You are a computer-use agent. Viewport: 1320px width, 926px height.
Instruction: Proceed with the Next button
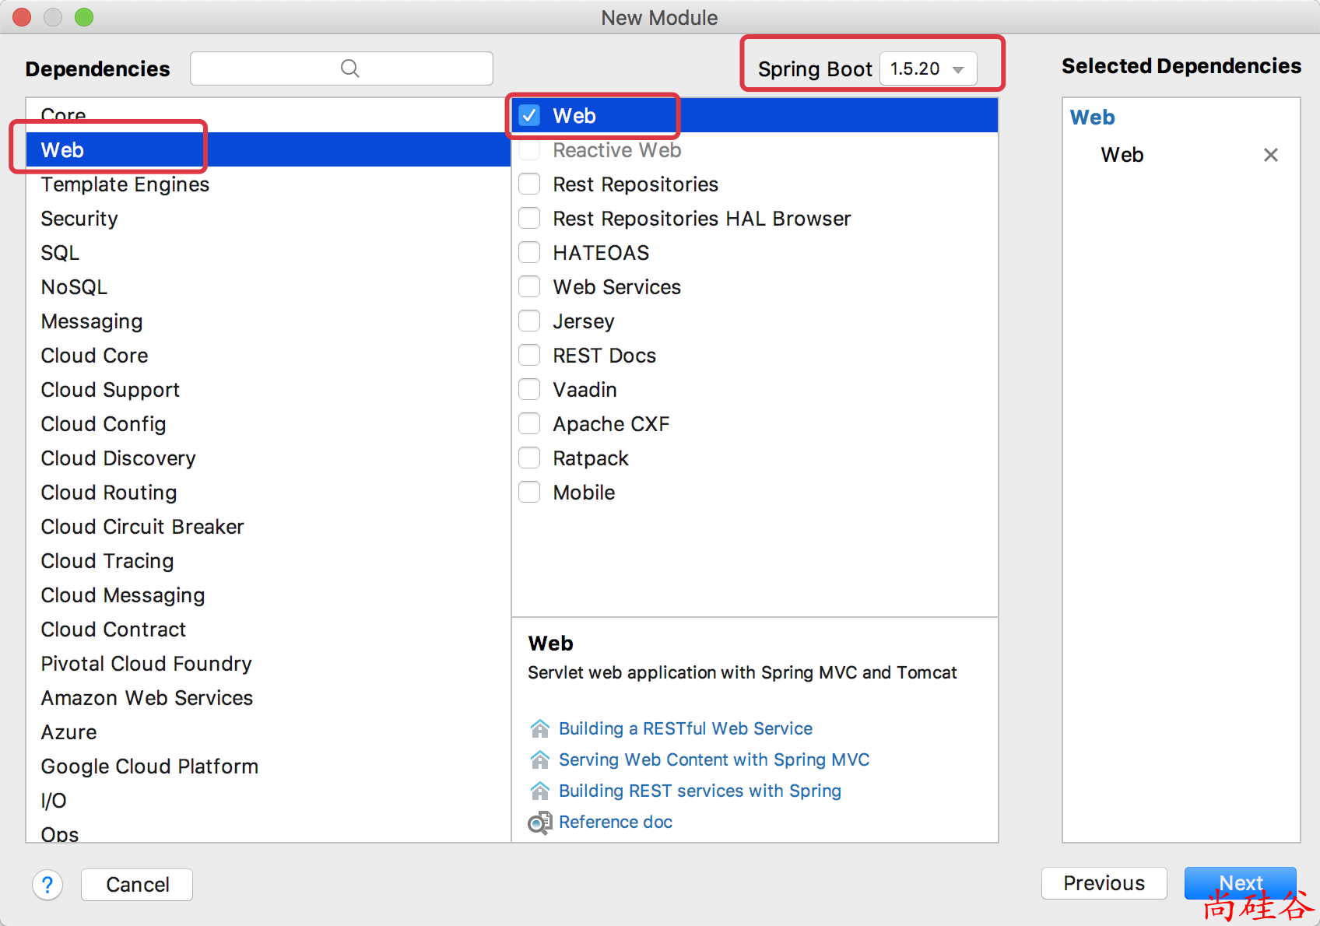(x=1240, y=883)
